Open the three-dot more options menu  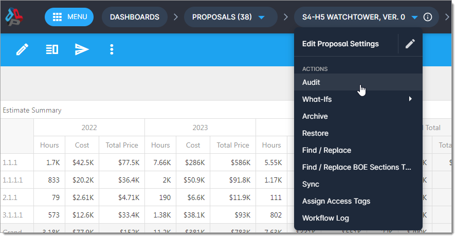tap(112, 49)
